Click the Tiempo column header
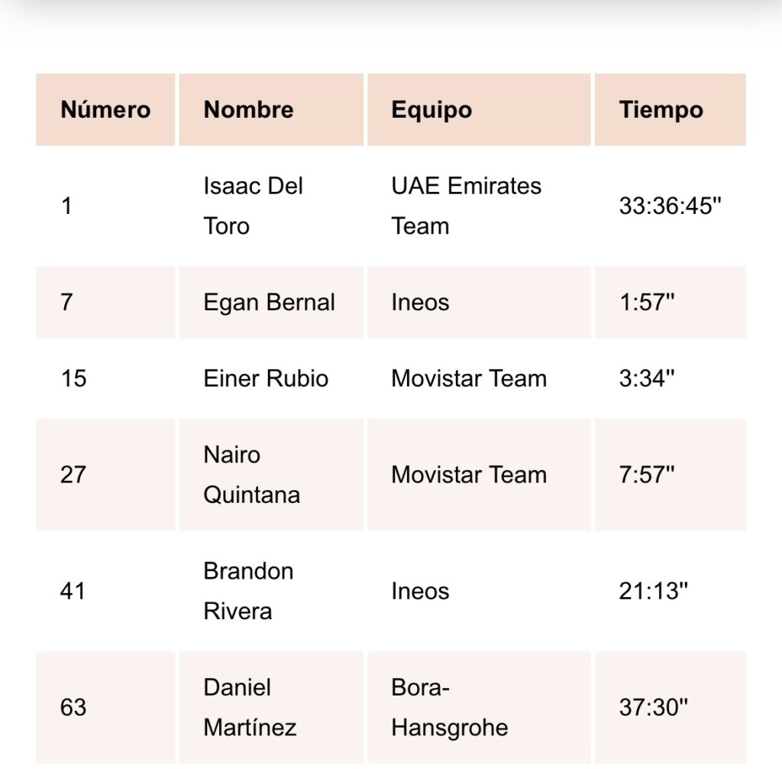The height and width of the screenshot is (769, 782). click(661, 109)
